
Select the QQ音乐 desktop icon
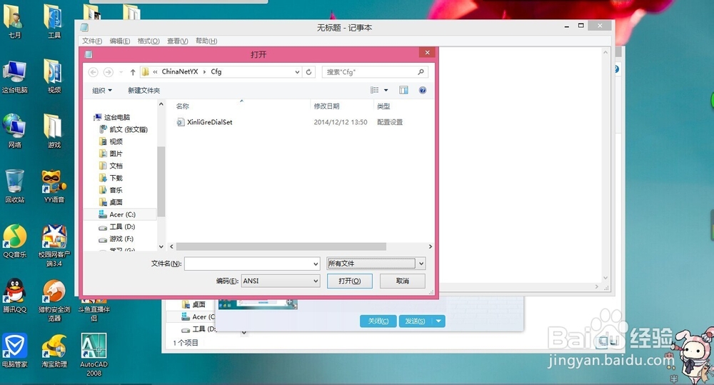(14, 241)
